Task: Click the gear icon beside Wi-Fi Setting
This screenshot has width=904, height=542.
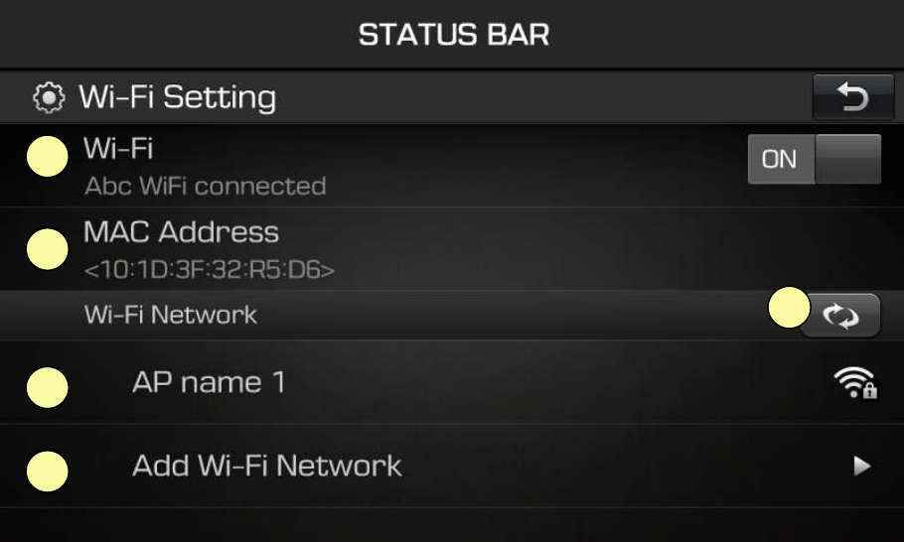Action: coord(49,97)
